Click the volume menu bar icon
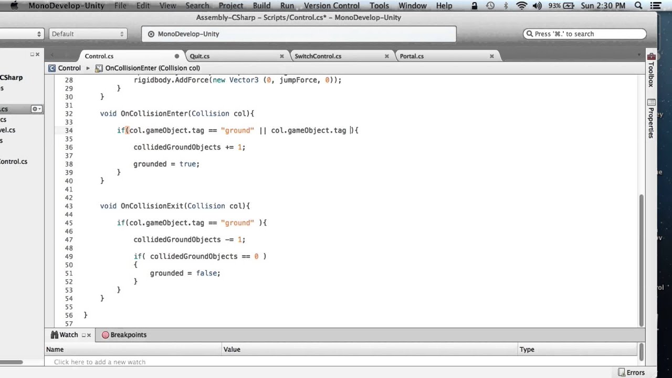Screen dimensions: 672x378 (537, 6)
